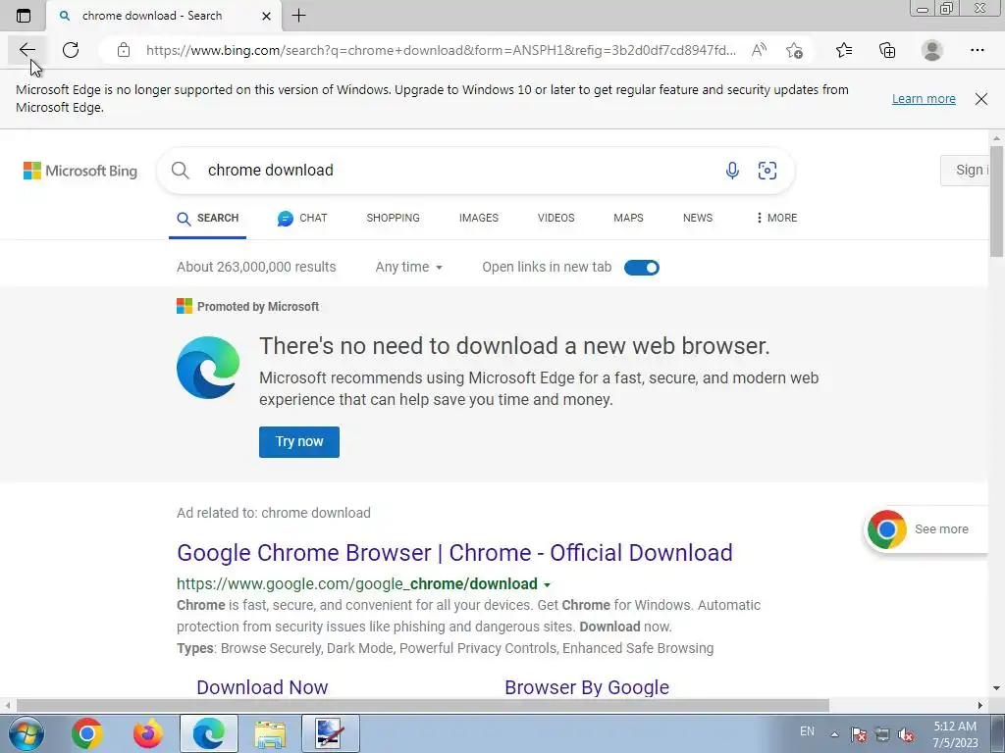The width and height of the screenshot is (1005, 753).
Task: Switch to the VIDEOS tab
Action: pos(555,218)
